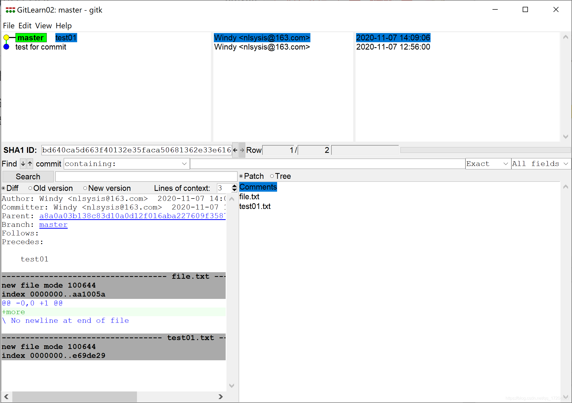This screenshot has height=403, width=572.
Task: Click the gitk icon in the title bar
Action: click(10, 10)
